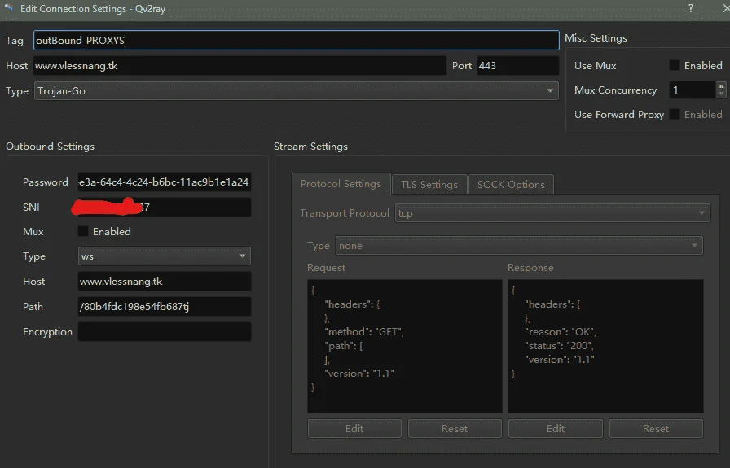Click the Password input field

point(165,182)
